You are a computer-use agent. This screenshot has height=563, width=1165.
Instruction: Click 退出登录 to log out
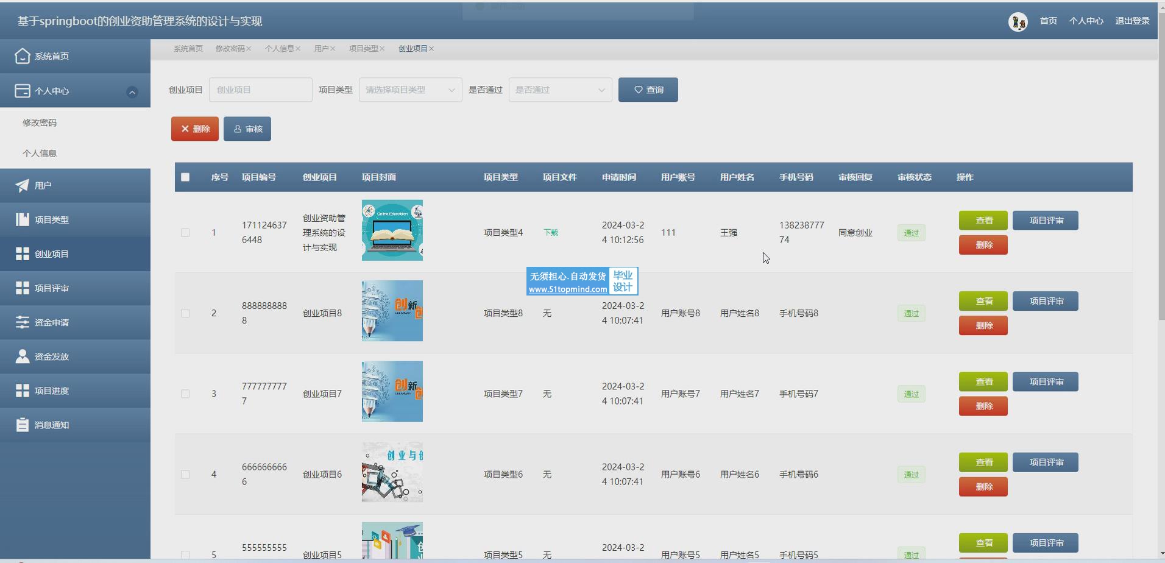click(x=1132, y=21)
